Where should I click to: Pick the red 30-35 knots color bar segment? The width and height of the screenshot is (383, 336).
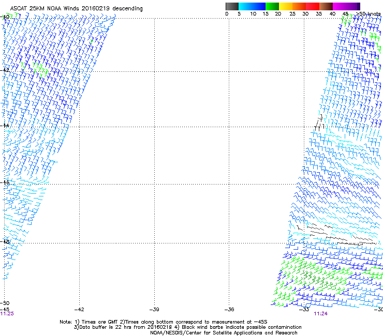(x=313, y=6)
